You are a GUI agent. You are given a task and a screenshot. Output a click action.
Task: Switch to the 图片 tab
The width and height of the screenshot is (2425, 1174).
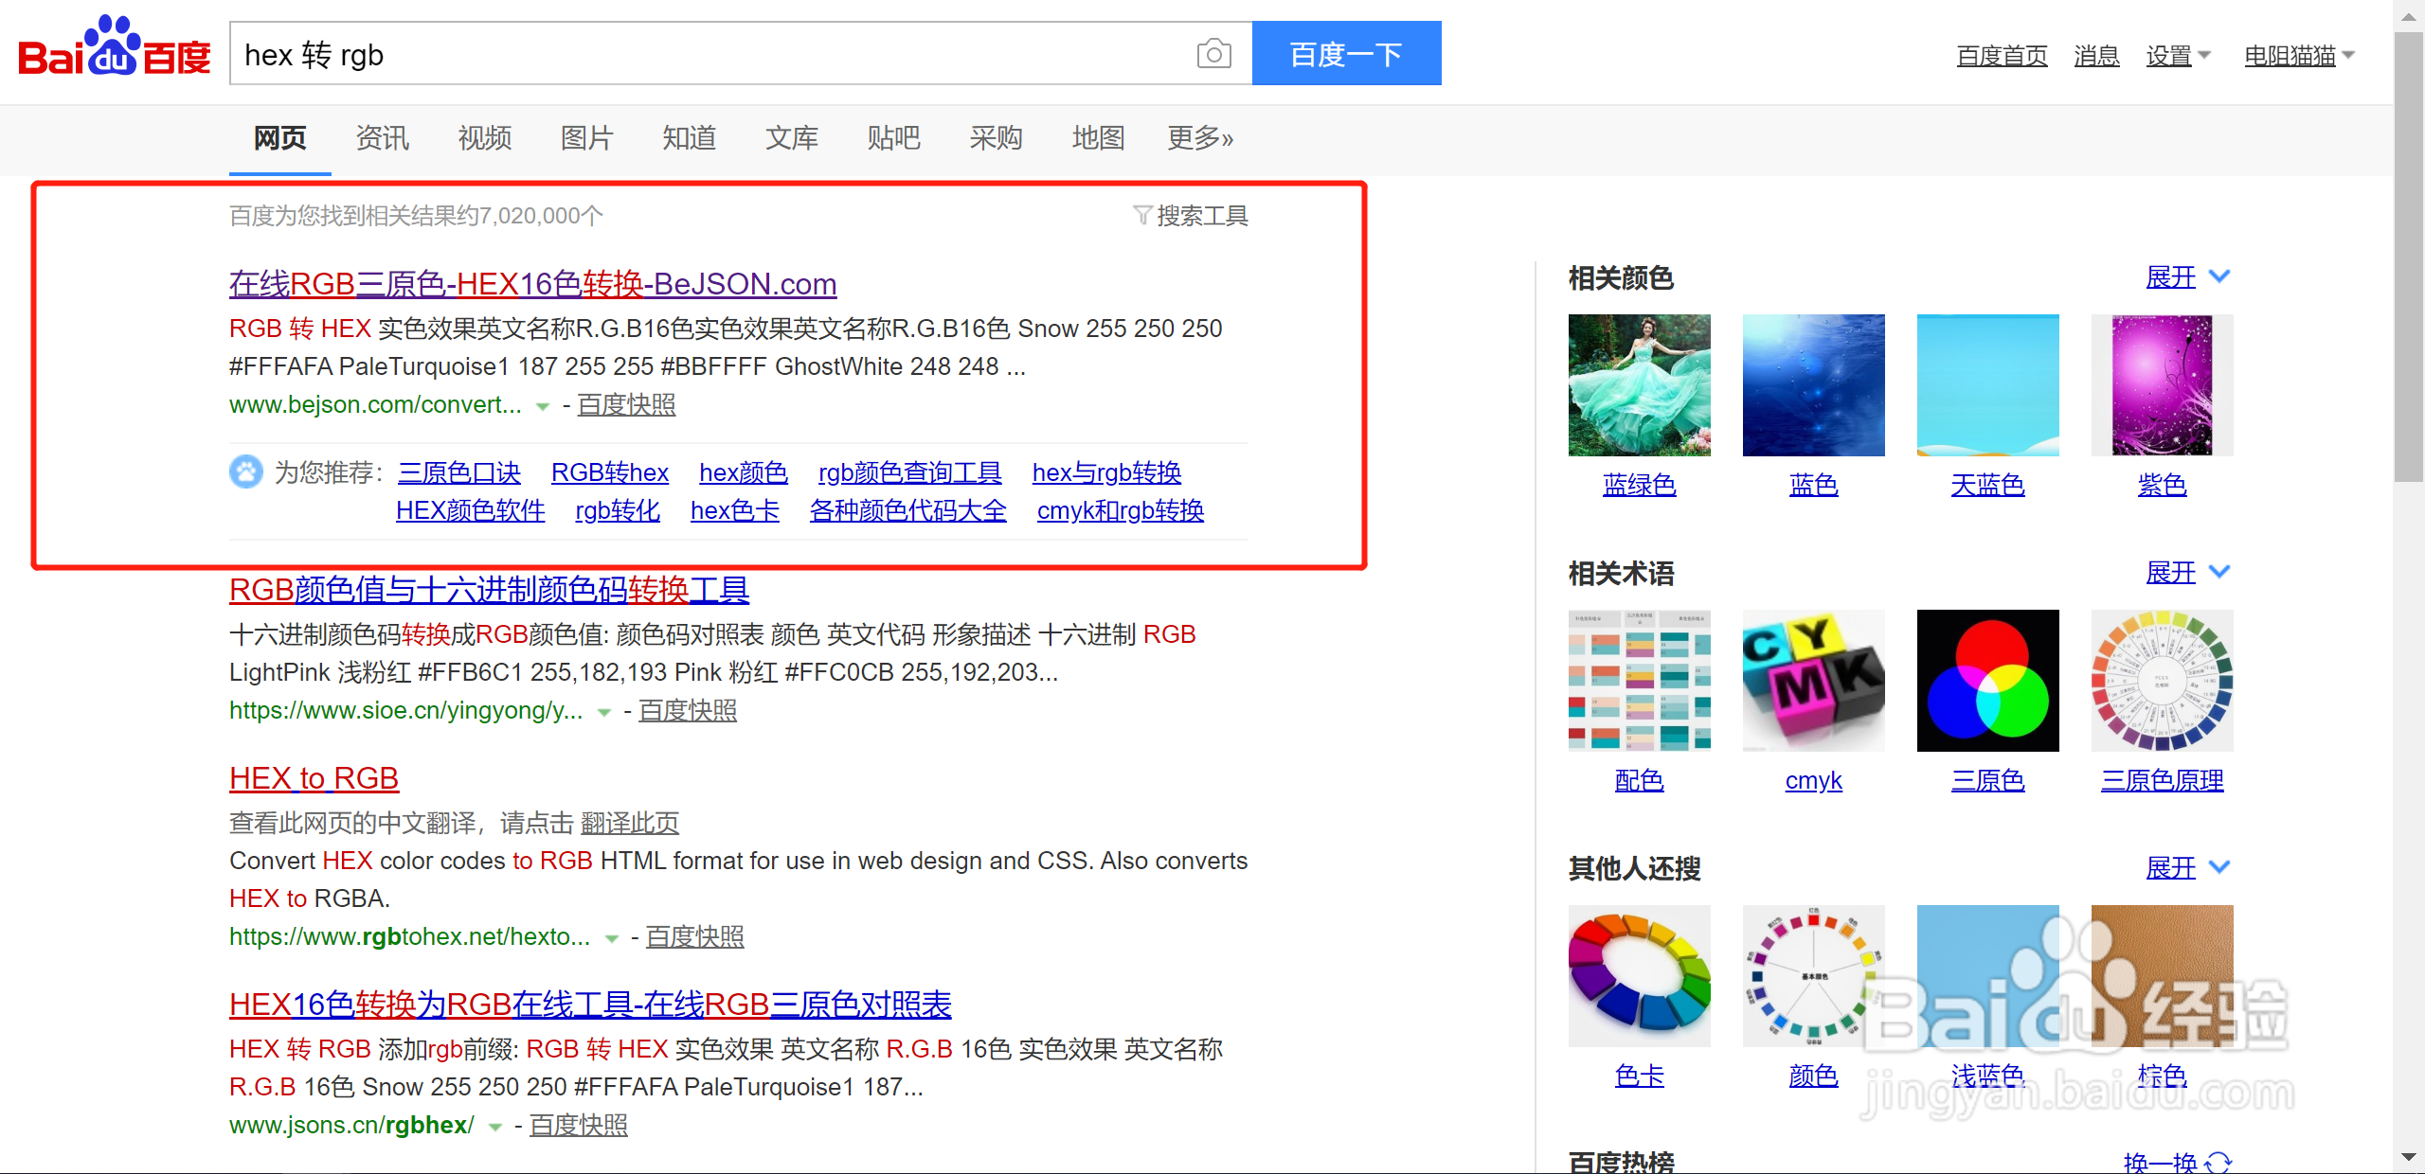[x=587, y=138]
